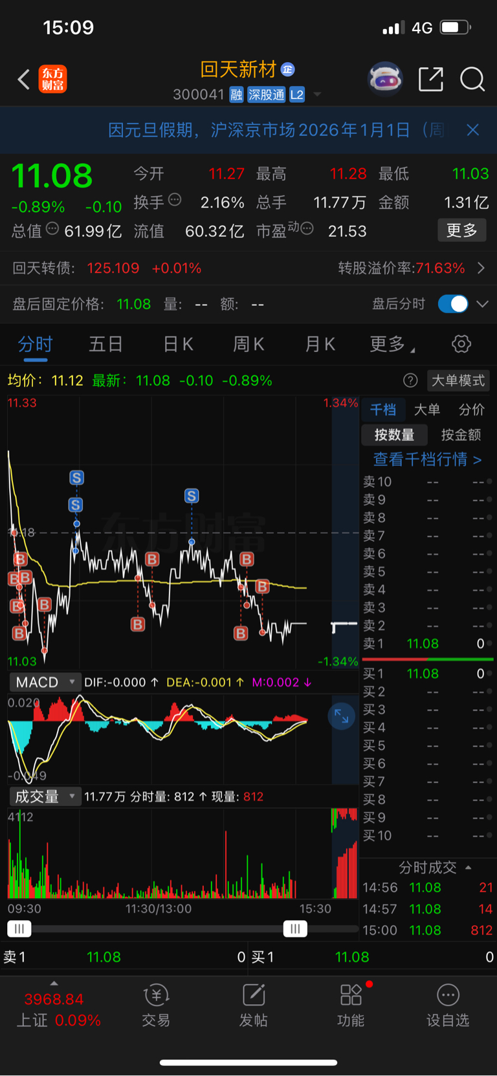Toggle the 盘后分时 switch
Image resolution: width=497 pixels, height=1076 pixels.
(x=453, y=304)
